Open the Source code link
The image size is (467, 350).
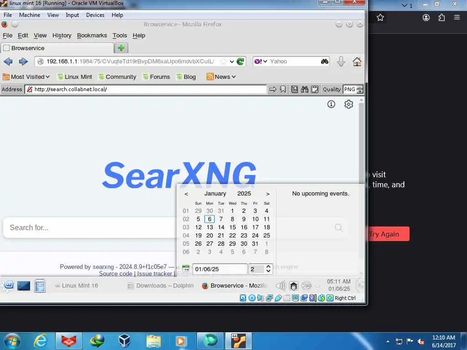click(115, 273)
